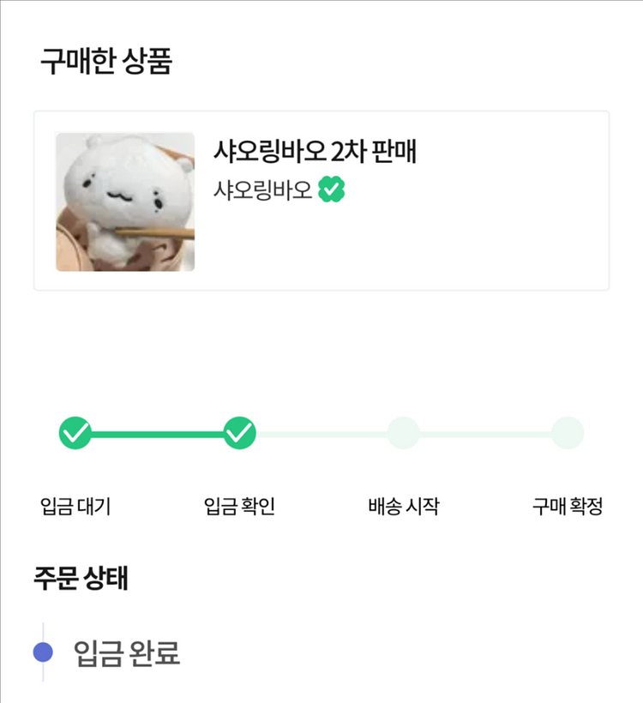The image size is (643, 703).
Task: Select the 배송 시작 step label
Action: [x=403, y=507]
